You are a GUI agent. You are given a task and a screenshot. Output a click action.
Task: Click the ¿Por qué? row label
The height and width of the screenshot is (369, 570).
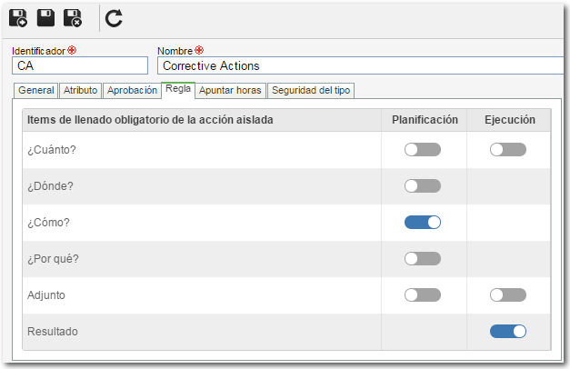point(53,259)
